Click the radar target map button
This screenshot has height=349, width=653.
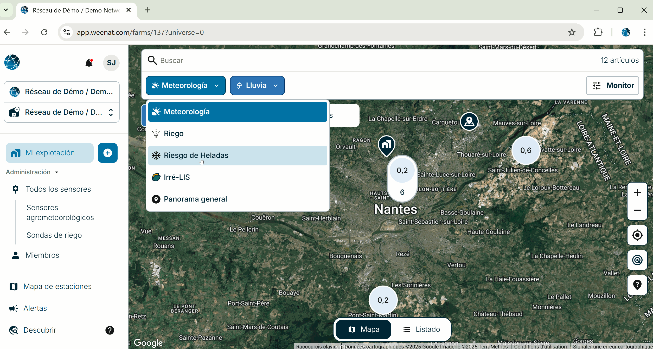coord(637,260)
